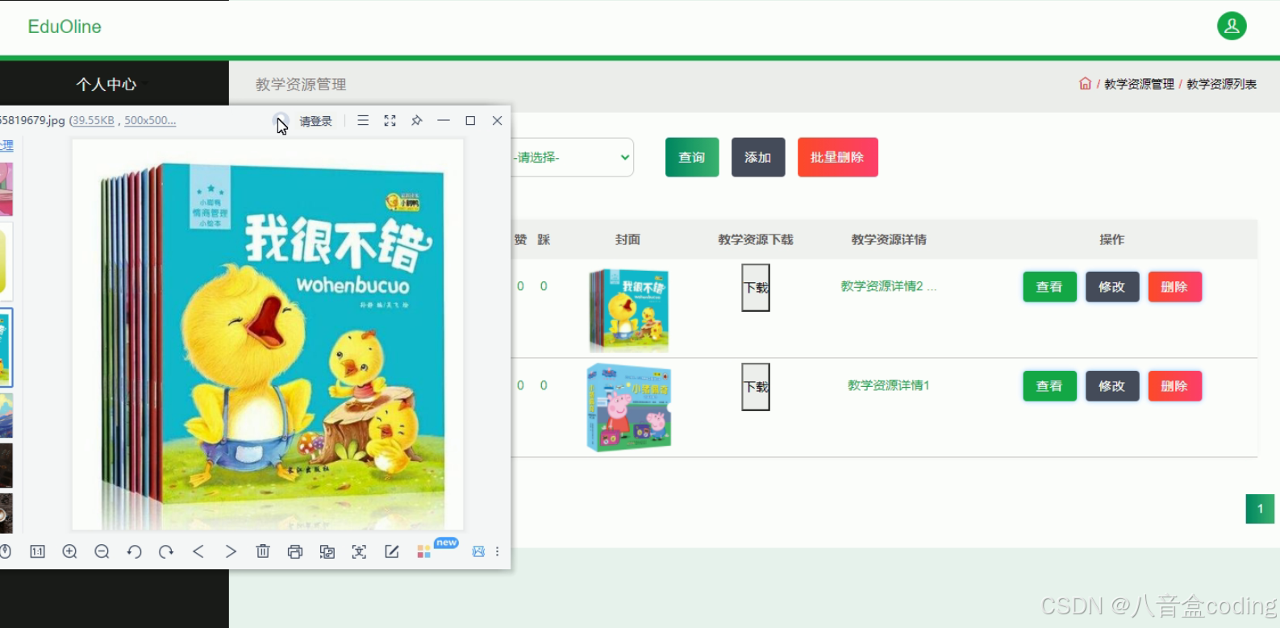Open 个人中心 in the sidebar
The width and height of the screenshot is (1280, 628).
[106, 84]
